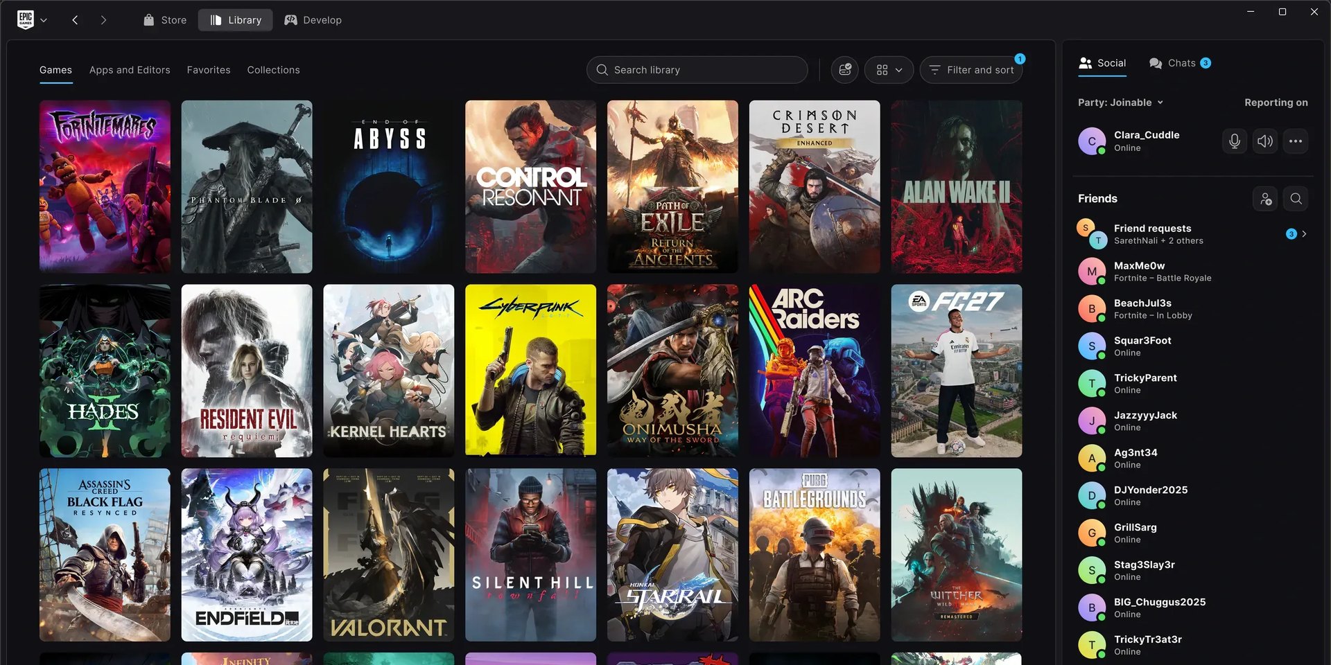This screenshot has height=665, width=1331.
Task: Click the Epic Games logo icon
Action: 26,19
